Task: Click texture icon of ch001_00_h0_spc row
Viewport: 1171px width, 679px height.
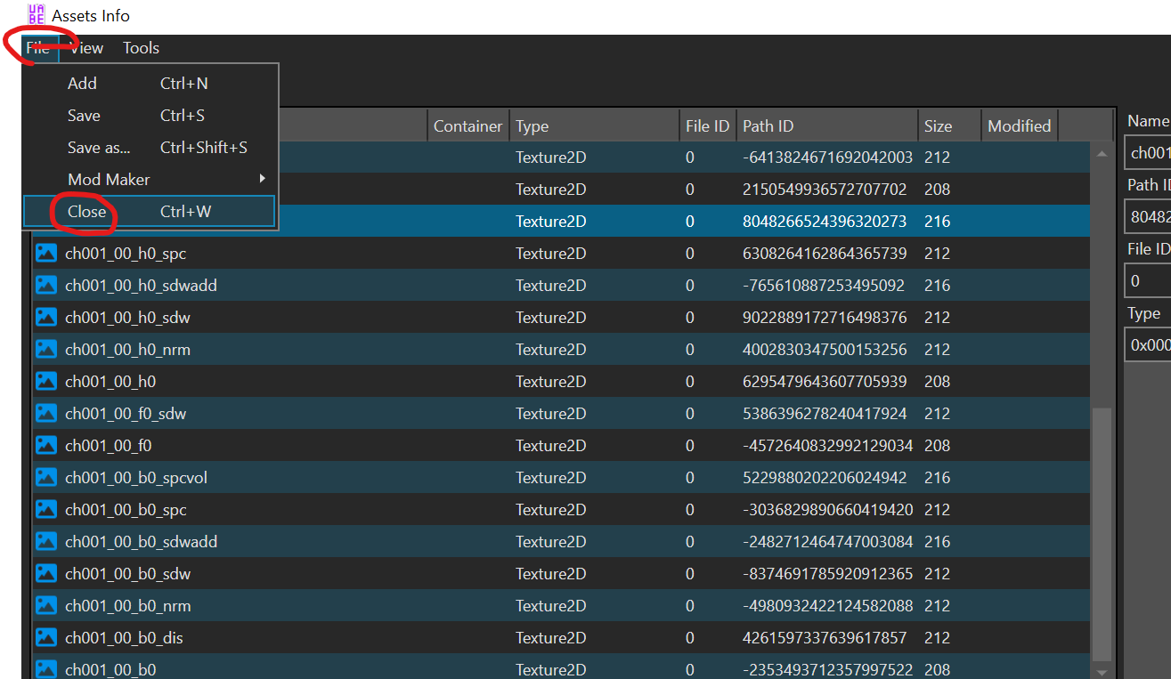Action: point(45,254)
